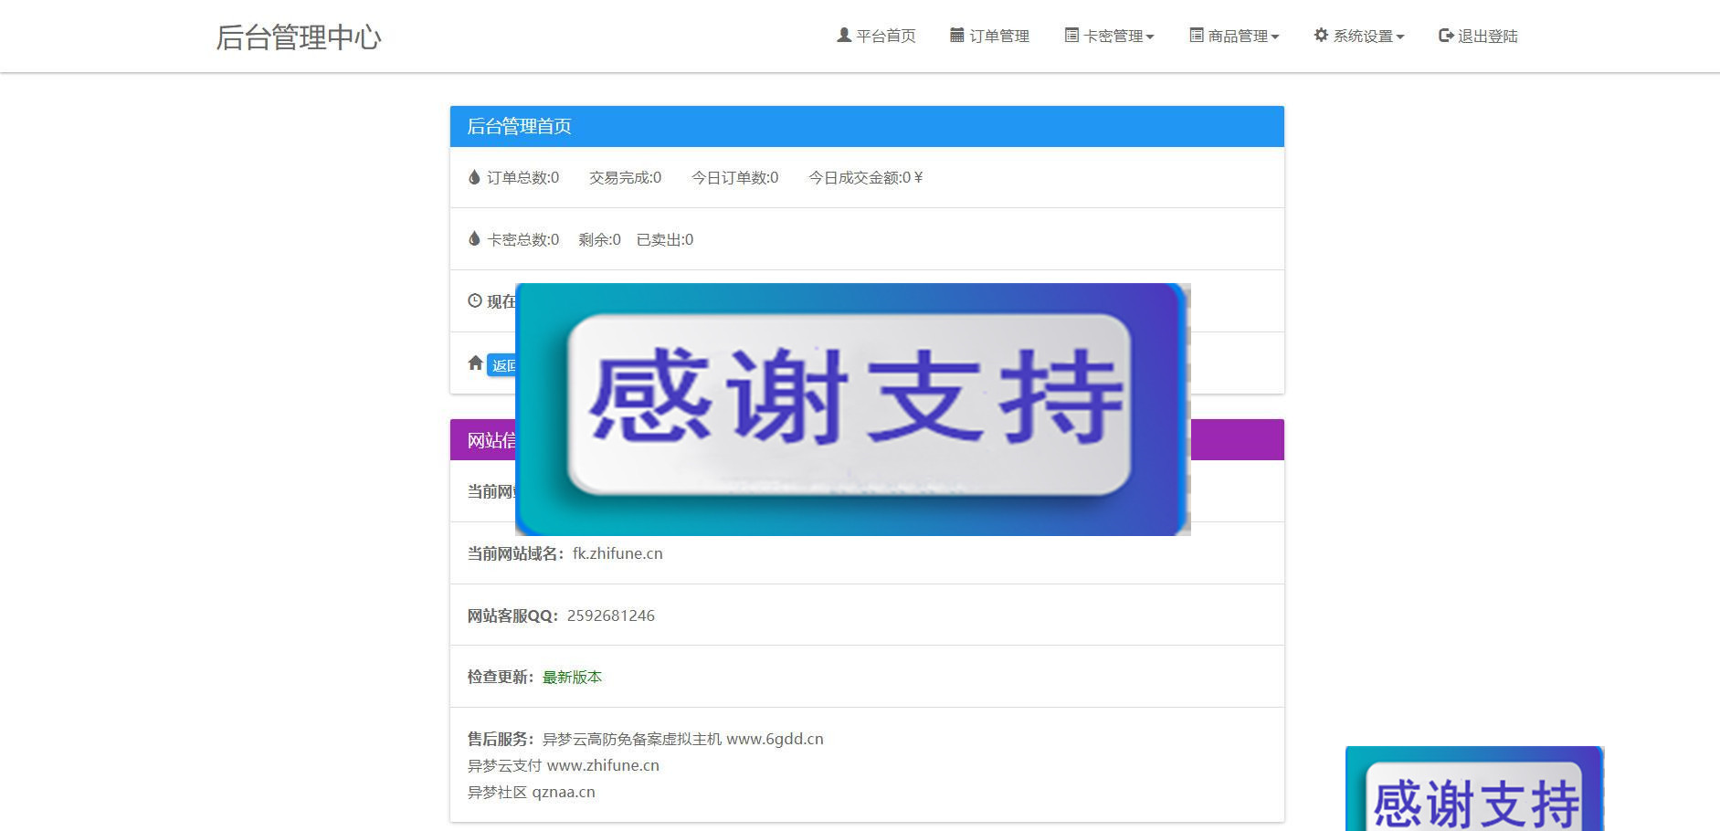Click the droplet icon before 卡密总数

(x=473, y=238)
